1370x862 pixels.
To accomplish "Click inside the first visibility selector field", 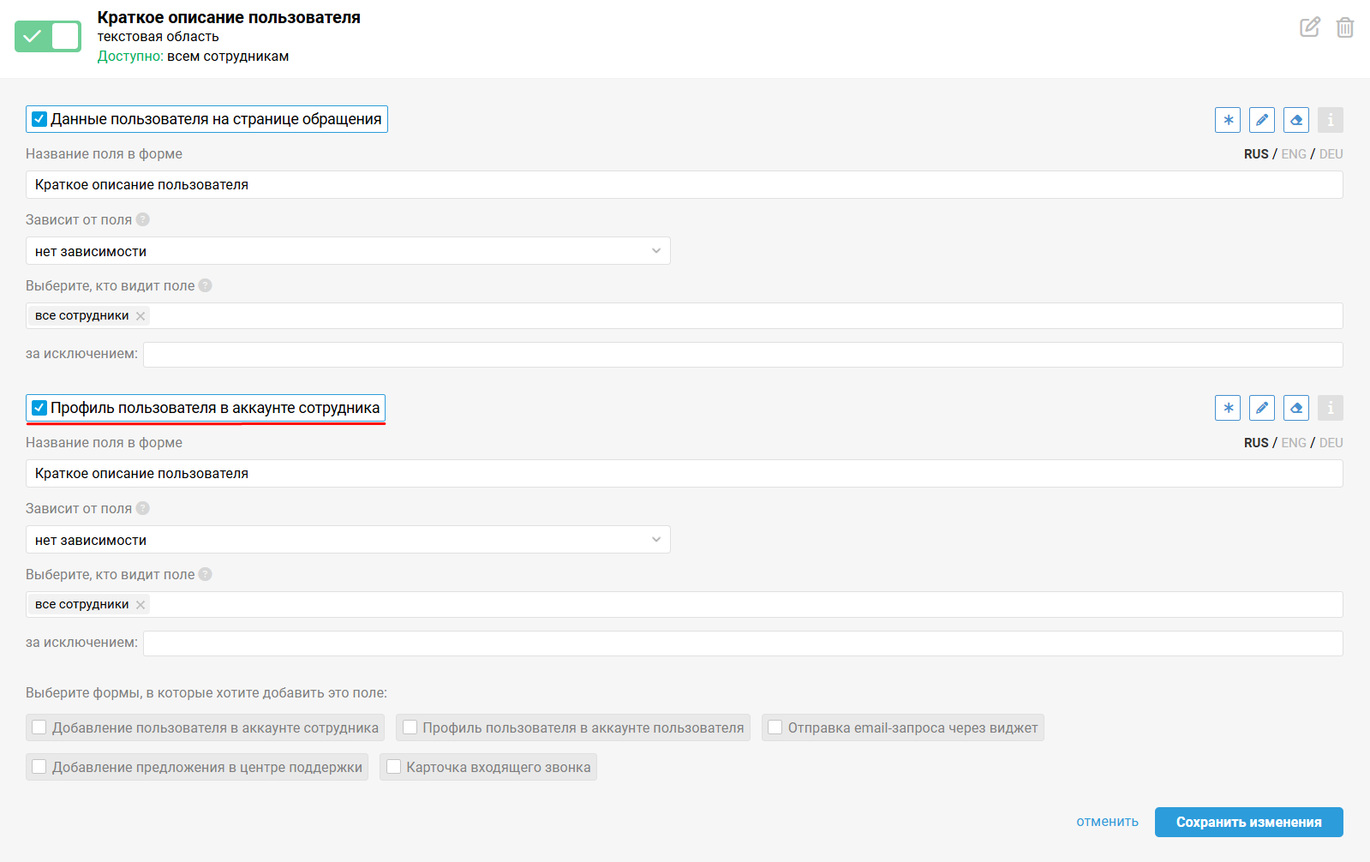I will click(x=685, y=315).
